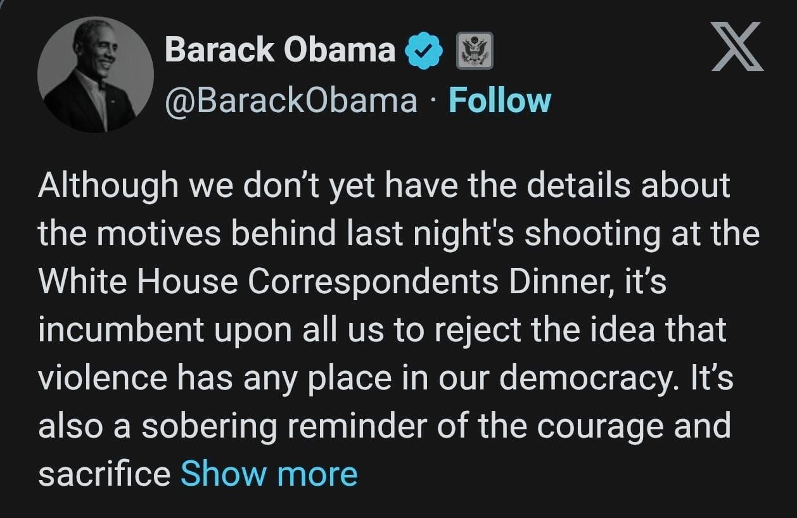Open Barack Obama's profile picture
Image resolution: width=797 pixels, height=518 pixels.
[x=96, y=75]
